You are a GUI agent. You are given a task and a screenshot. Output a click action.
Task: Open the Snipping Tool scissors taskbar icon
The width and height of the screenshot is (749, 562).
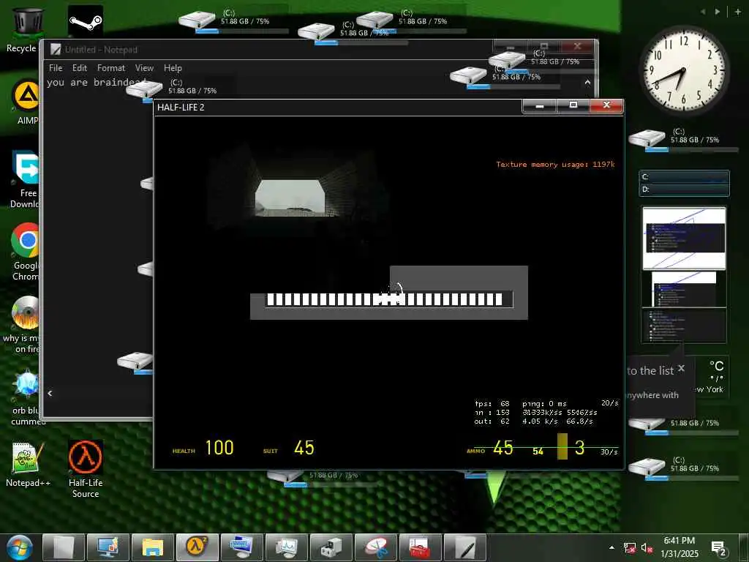tap(376, 547)
